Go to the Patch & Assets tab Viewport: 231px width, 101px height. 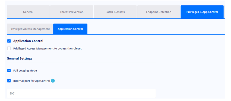115,12
